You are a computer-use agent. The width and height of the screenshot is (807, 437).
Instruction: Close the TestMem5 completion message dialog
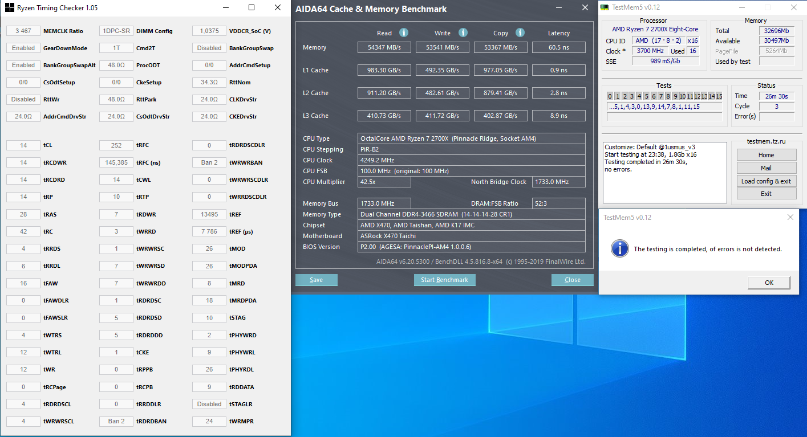pos(790,217)
